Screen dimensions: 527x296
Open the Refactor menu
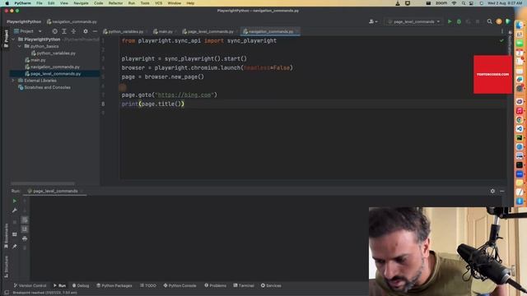tap(115, 3)
